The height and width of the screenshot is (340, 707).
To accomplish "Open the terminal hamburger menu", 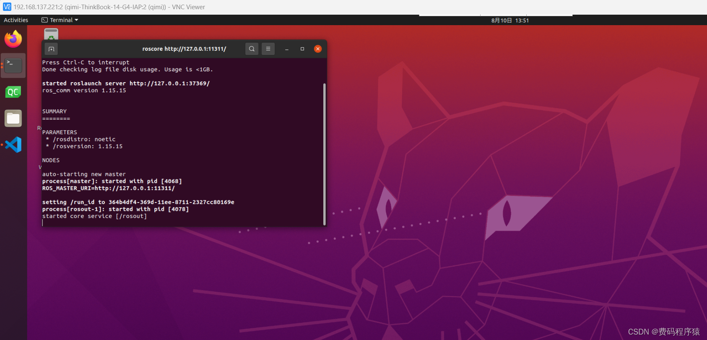I will coord(268,49).
